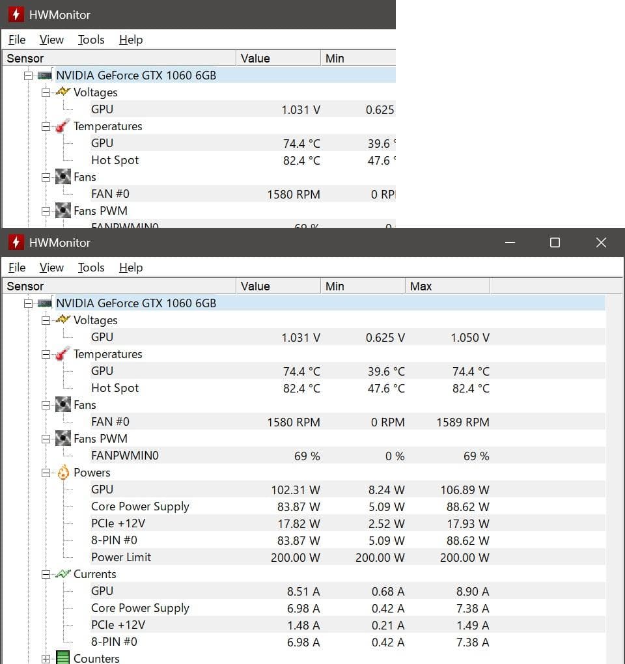Select the Hot Spot row in the lower window
This screenshot has width=625, height=664.
pos(347,388)
